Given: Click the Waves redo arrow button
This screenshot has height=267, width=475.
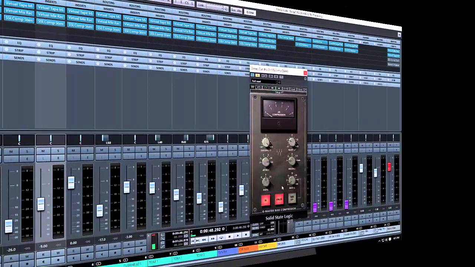Looking at the screenshot, I should click(x=265, y=88).
